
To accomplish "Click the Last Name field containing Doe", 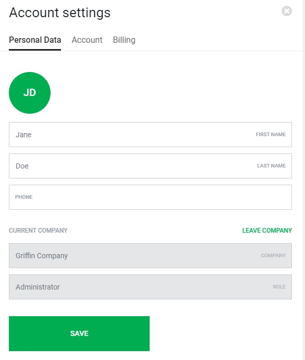I will (150, 166).
